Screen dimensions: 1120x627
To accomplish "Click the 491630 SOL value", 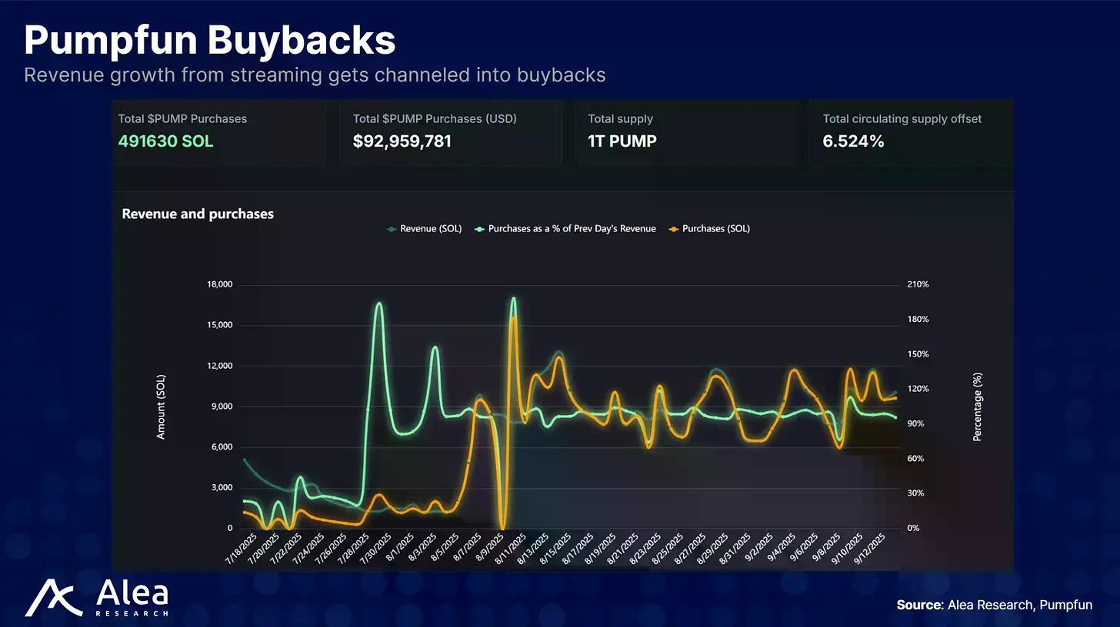I will coord(165,141).
